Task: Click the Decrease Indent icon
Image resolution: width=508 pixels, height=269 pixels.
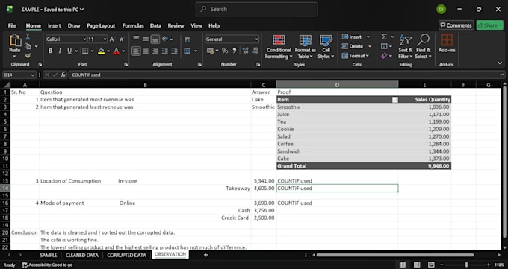Action: [165, 51]
